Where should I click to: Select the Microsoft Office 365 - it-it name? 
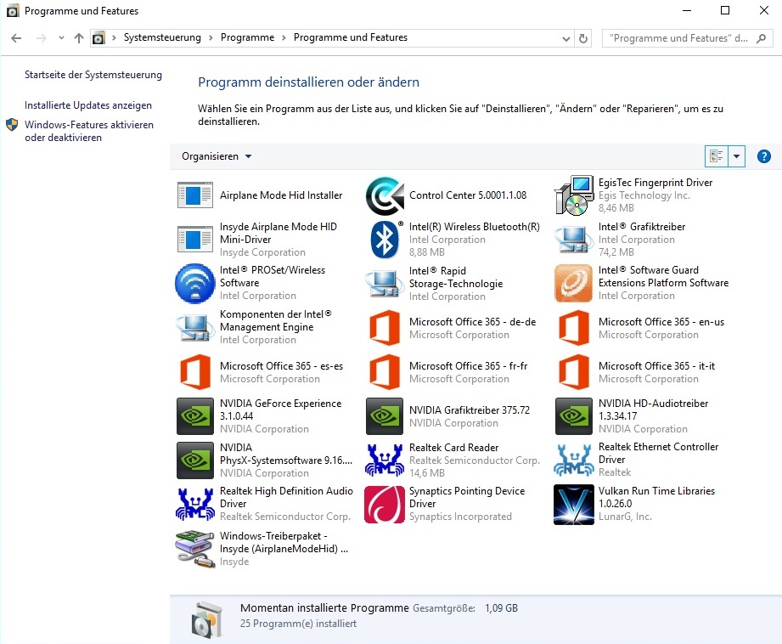[656, 366]
